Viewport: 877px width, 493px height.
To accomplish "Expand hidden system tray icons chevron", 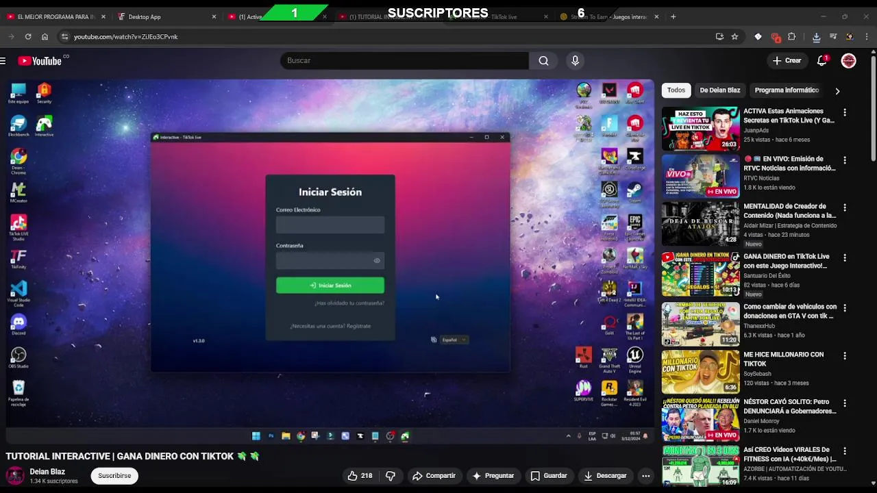I will [x=568, y=435].
